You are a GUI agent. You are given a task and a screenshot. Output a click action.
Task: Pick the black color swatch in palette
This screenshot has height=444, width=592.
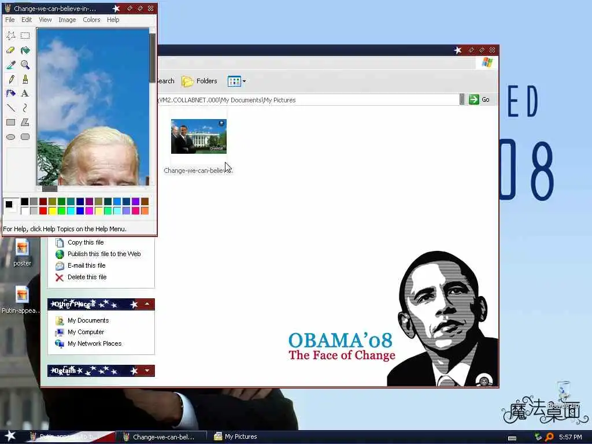(24, 202)
